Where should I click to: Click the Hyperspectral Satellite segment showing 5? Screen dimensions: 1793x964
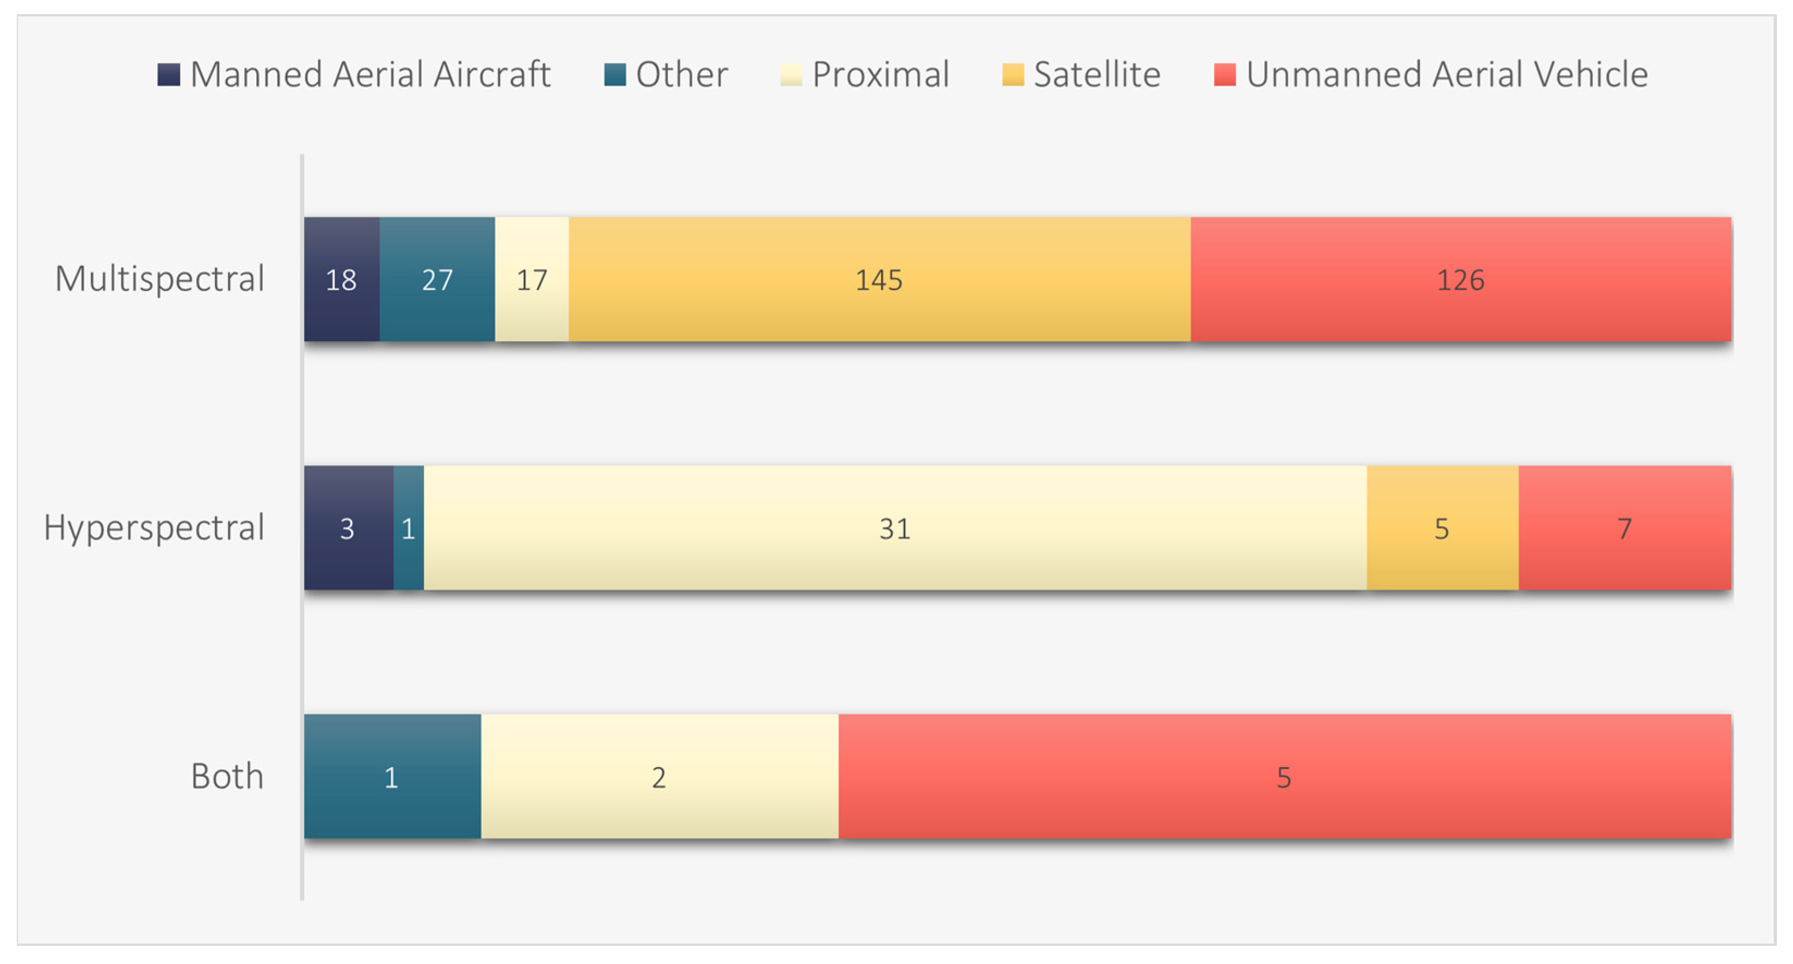(1441, 528)
